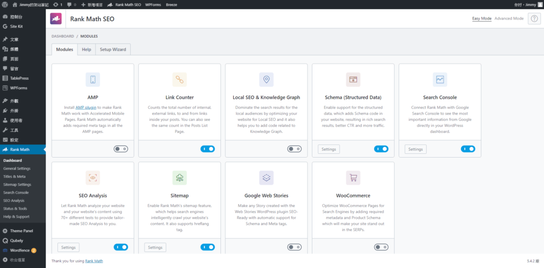Open Rank Math SEO in admin bar
The height and width of the screenshot is (268, 544).
[x=124, y=5]
